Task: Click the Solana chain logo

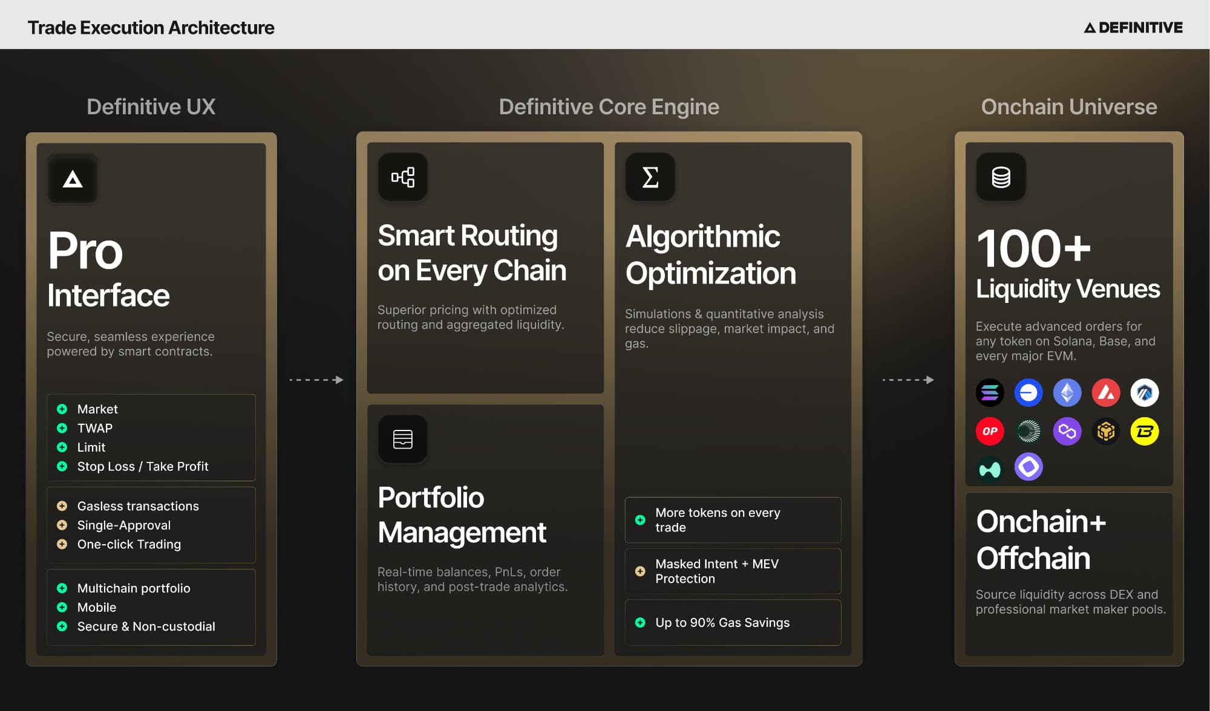Action: (x=990, y=393)
